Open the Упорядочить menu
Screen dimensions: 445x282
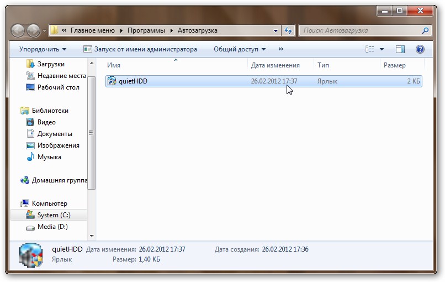click(43, 49)
